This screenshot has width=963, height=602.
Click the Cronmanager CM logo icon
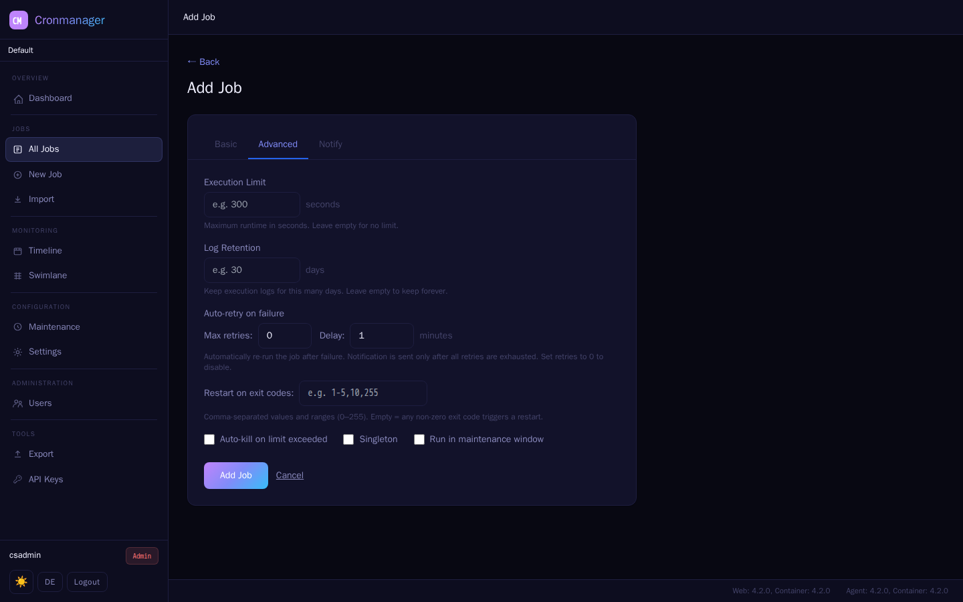[x=19, y=20]
